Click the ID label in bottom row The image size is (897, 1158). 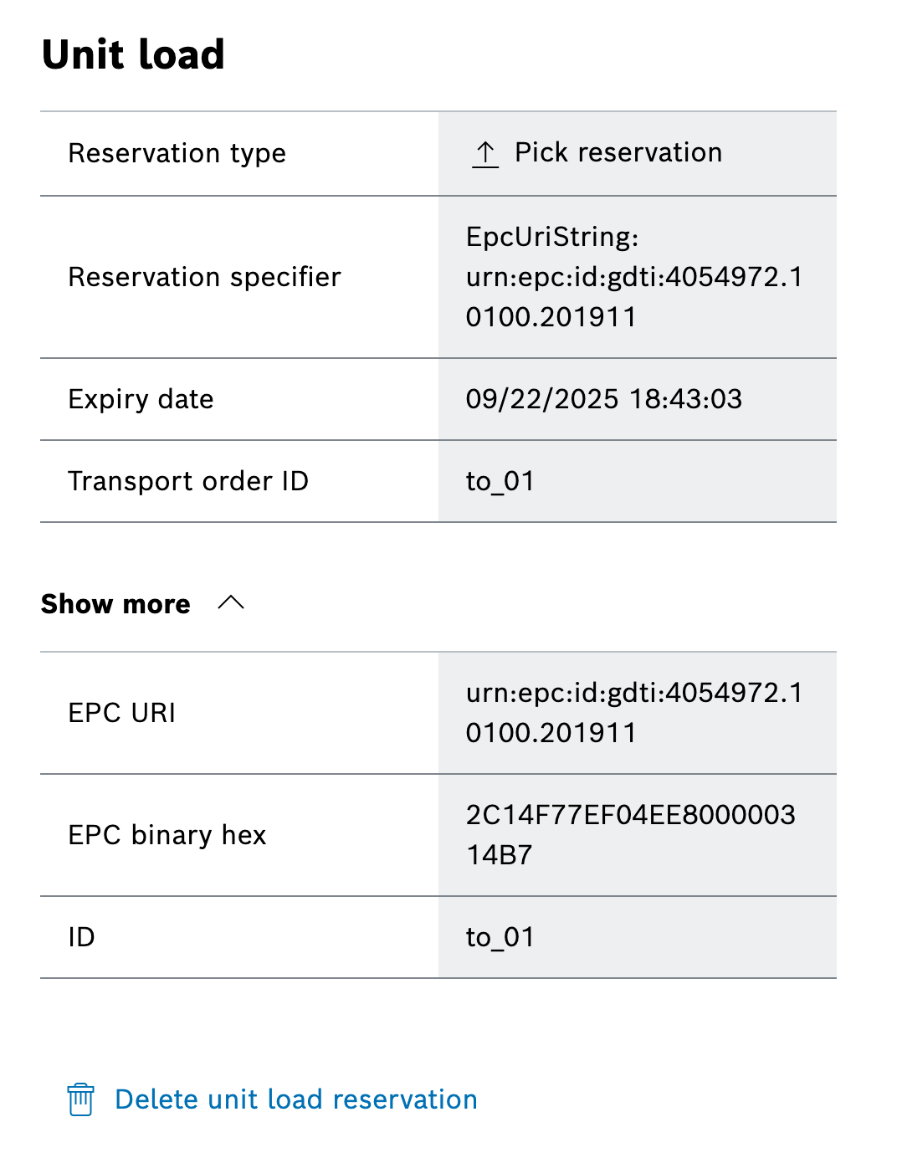pyautogui.click(x=82, y=937)
